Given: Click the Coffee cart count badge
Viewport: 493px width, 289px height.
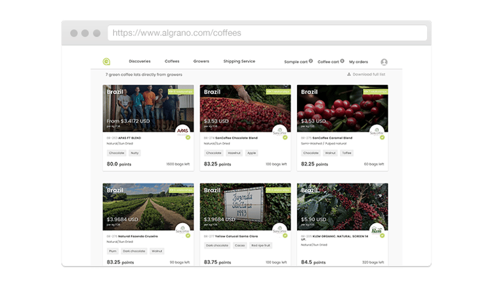Looking at the screenshot, I should coord(342,61).
